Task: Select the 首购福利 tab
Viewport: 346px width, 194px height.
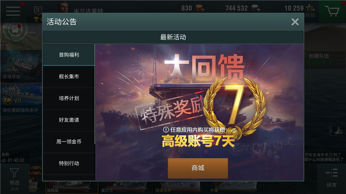Action: pyautogui.click(x=69, y=55)
